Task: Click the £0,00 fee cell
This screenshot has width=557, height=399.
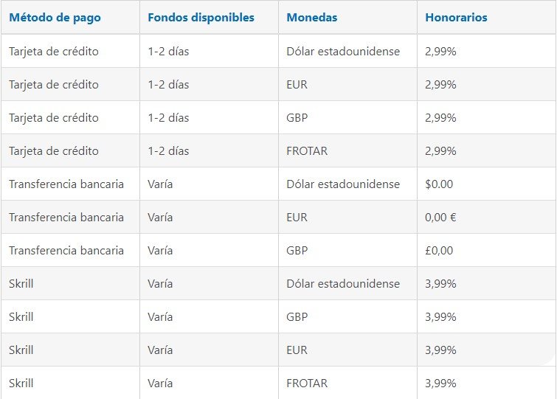Action: click(439, 251)
